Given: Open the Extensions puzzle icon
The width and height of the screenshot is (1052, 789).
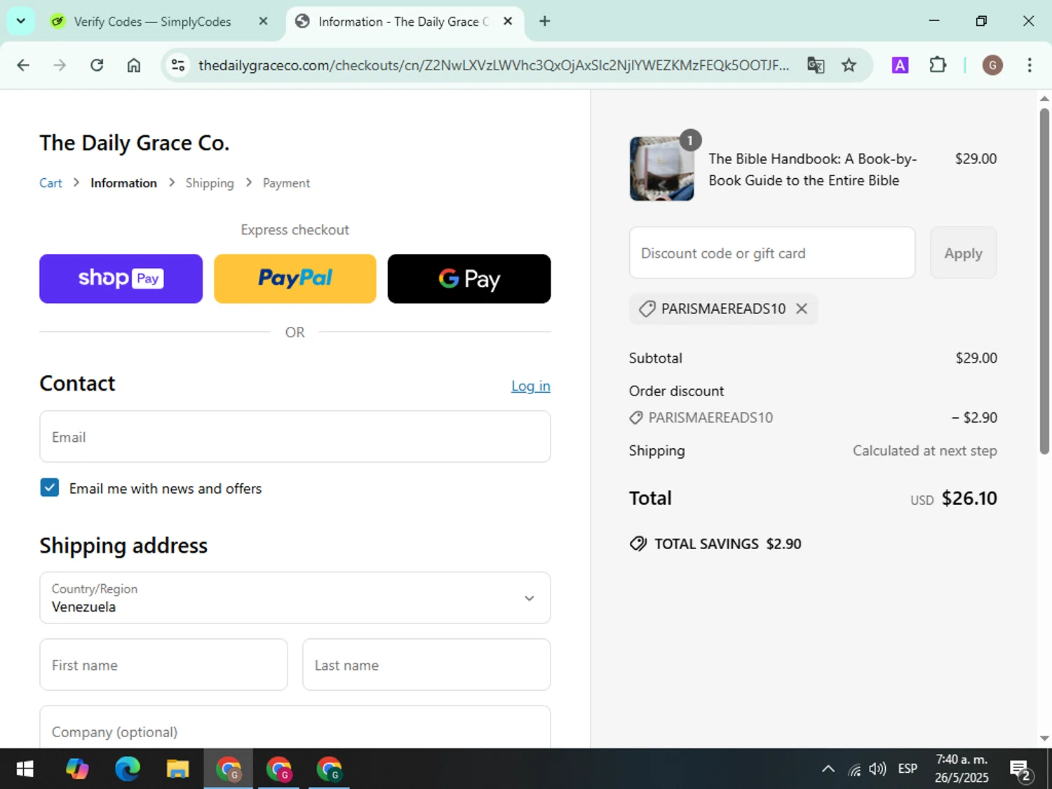Looking at the screenshot, I should (x=938, y=65).
